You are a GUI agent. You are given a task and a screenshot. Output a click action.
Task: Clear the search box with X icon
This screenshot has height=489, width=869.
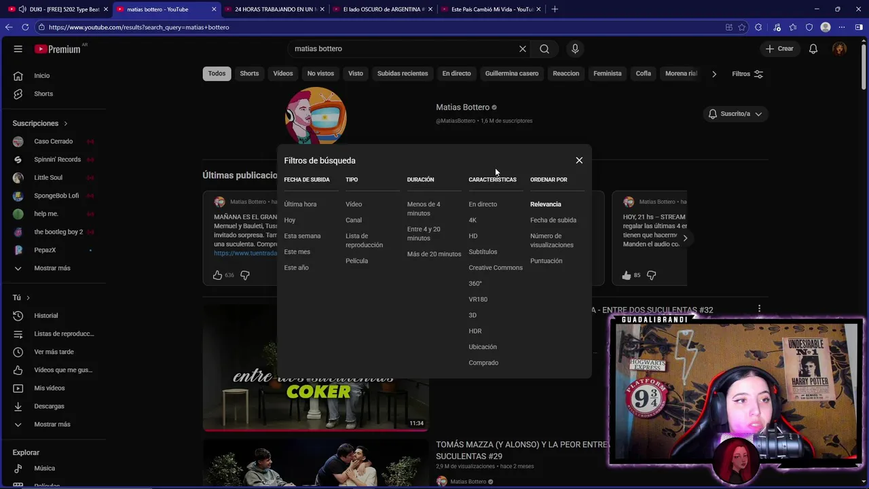tap(523, 49)
